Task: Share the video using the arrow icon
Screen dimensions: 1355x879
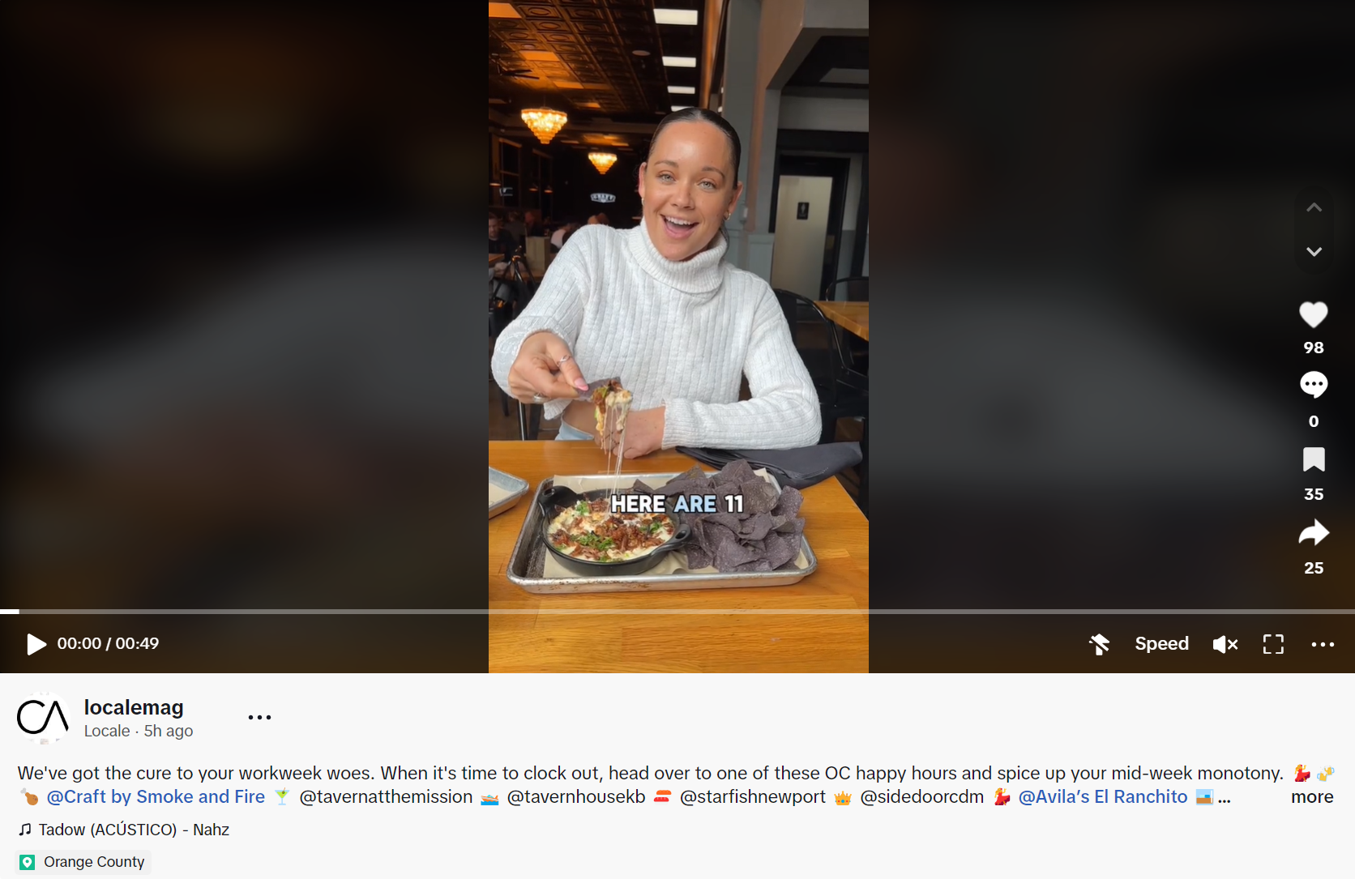Action: (1314, 532)
